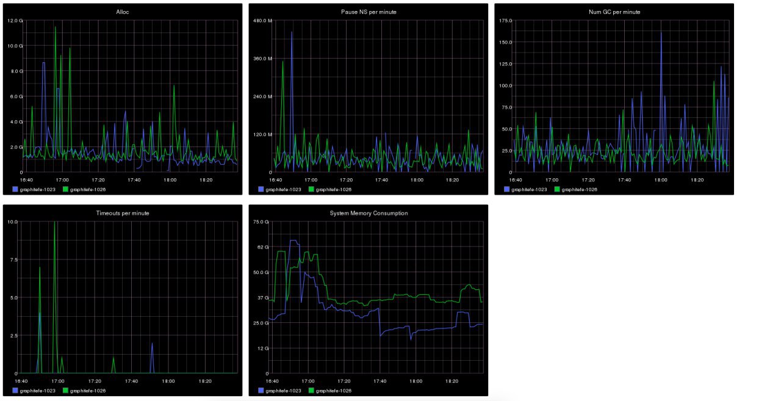
Task: Click the 12 G label in System Memory
Action: pos(263,349)
